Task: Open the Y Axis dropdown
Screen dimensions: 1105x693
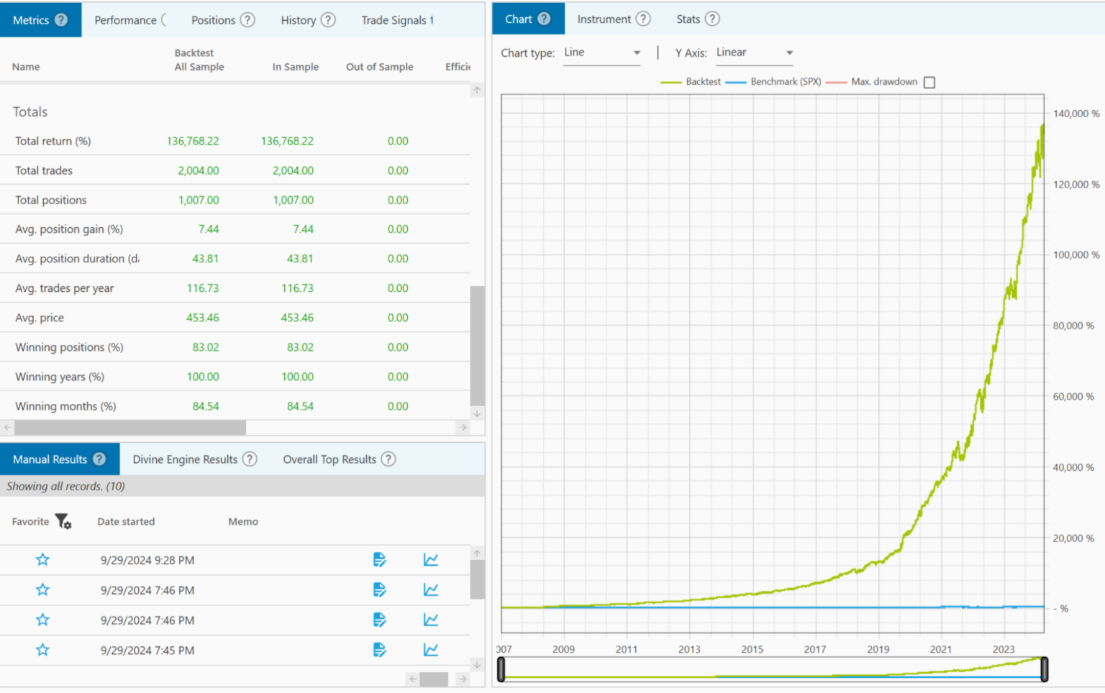Action: pos(789,52)
